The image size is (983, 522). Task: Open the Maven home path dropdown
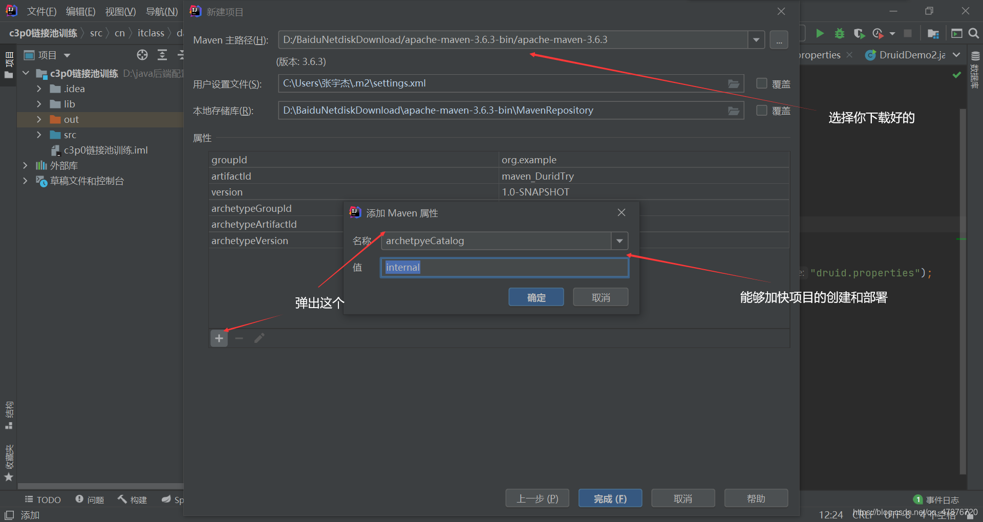[x=756, y=40]
